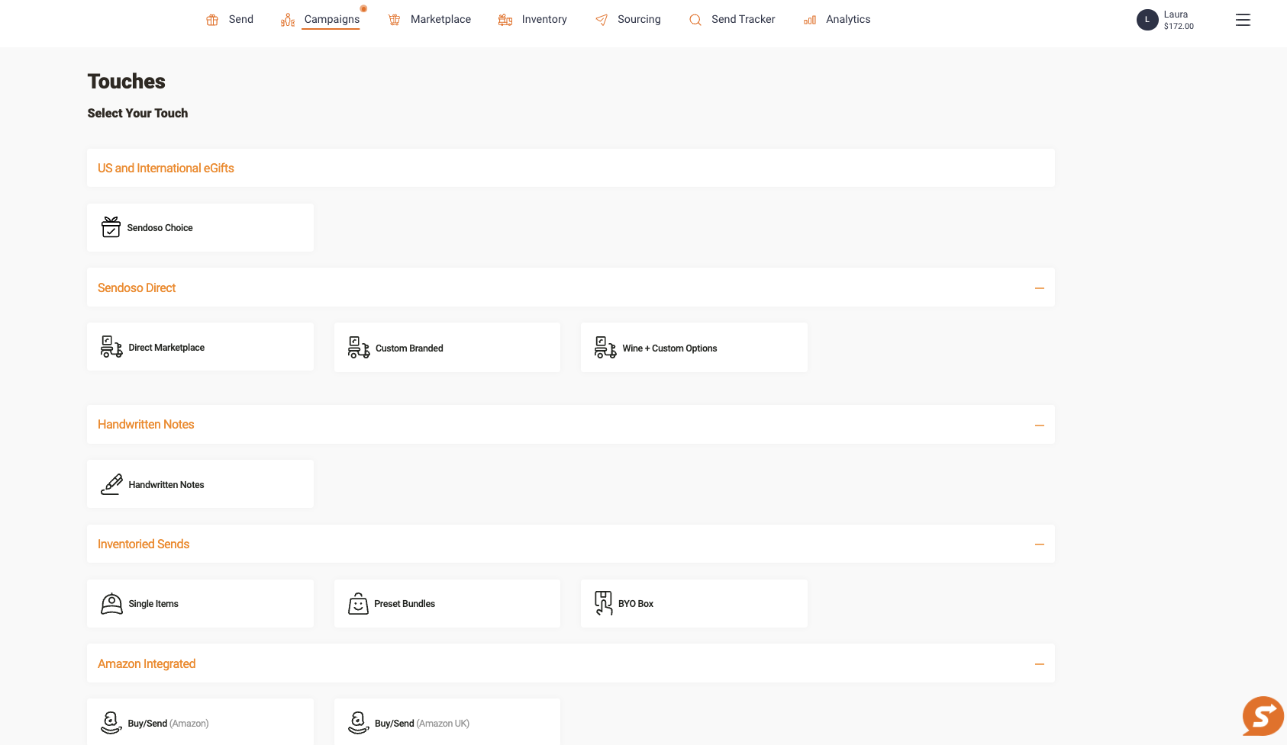Collapse the Handwritten Notes section
Viewport: 1287px width, 745px height.
[1039, 425]
